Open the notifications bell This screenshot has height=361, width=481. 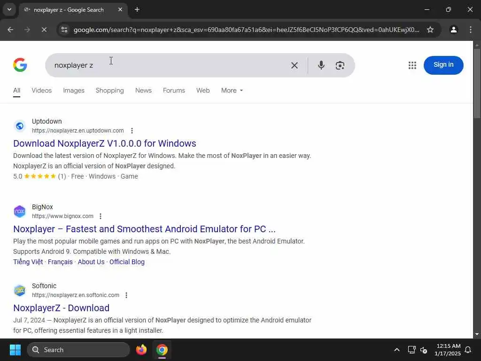(x=468, y=350)
